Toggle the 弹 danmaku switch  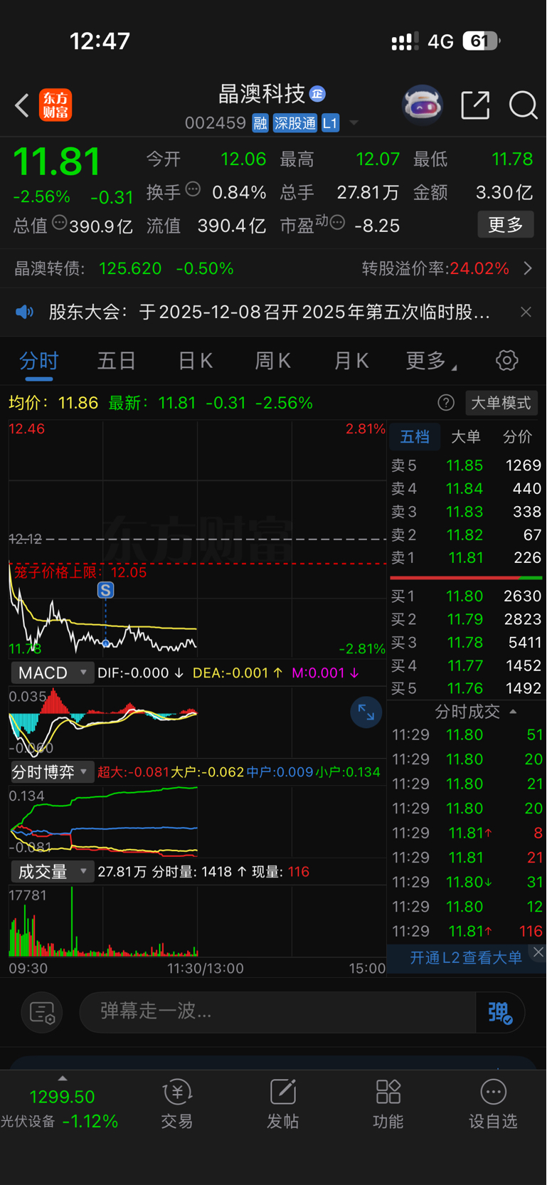click(500, 1012)
